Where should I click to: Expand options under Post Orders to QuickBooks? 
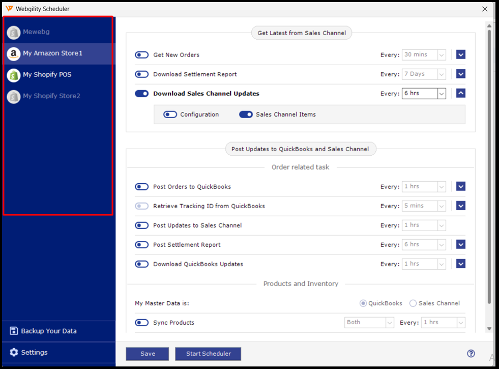tap(460, 186)
